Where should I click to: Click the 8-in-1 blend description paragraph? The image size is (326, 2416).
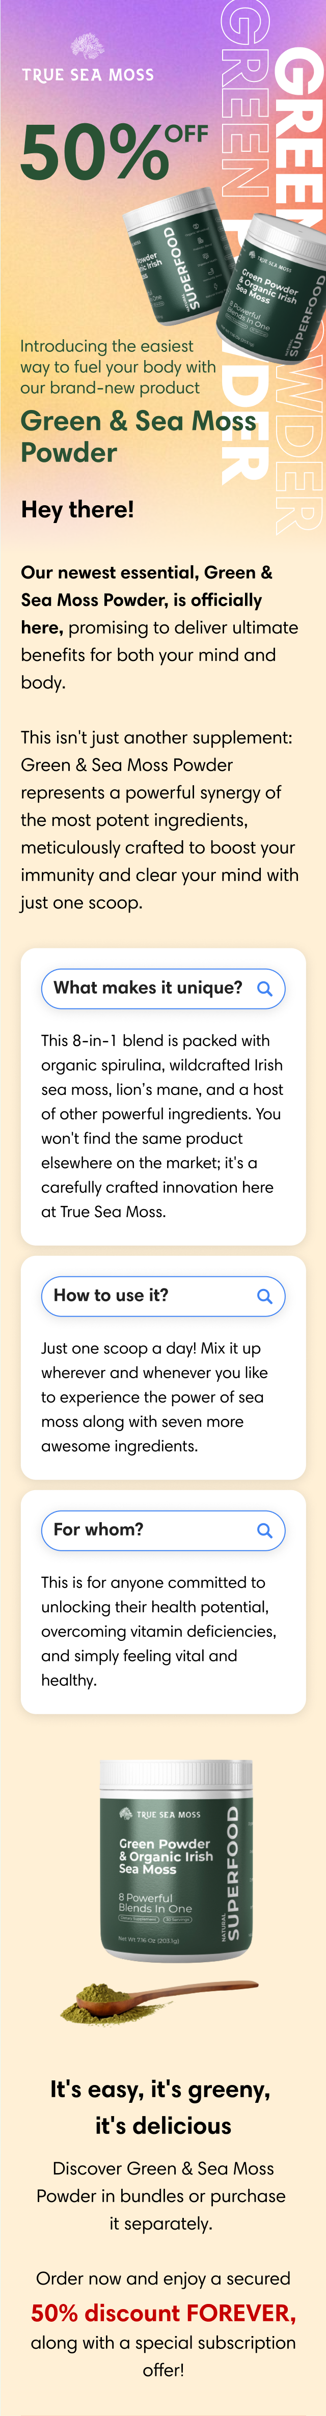[162, 1125]
